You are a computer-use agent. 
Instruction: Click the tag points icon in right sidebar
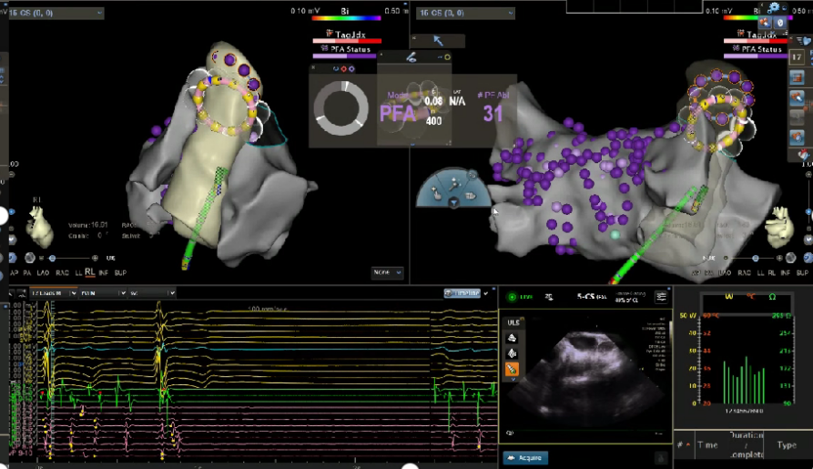coord(797,97)
